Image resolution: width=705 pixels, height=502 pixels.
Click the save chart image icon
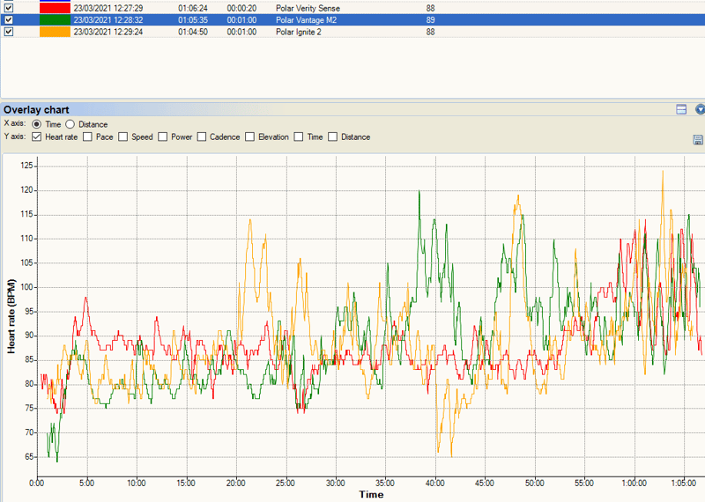click(698, 140)
